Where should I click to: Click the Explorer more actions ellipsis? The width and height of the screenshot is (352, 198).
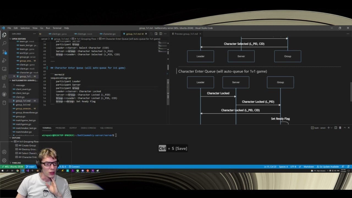coord(34,34)
